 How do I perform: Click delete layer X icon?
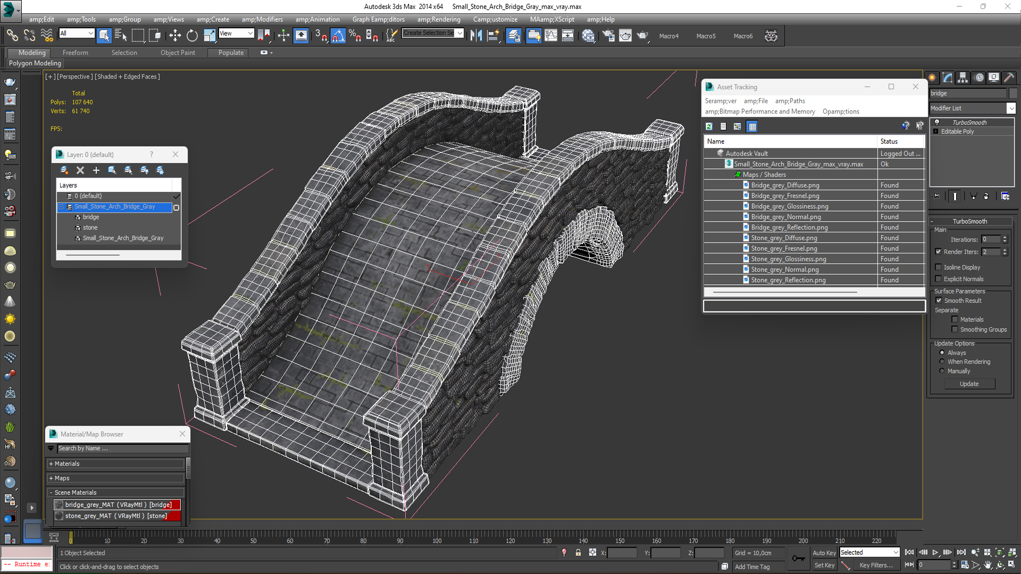pos(80,170)
